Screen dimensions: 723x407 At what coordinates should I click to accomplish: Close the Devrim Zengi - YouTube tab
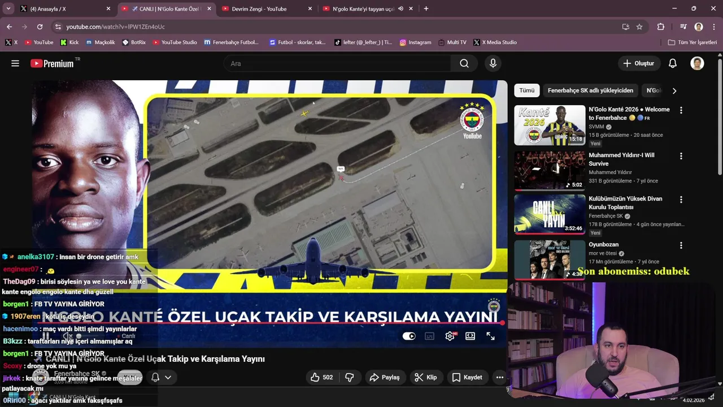click(310, 8)
